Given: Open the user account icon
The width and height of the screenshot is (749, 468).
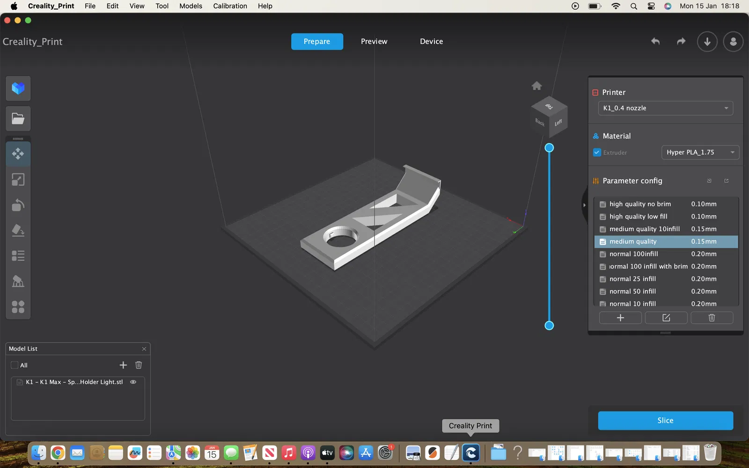Looking at the screenshot, I should (734, 42).
